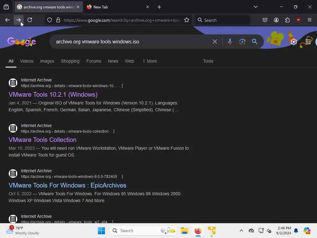Open Save to Pocket
Screen dimensions: 317x238
(x=265, y=20)
